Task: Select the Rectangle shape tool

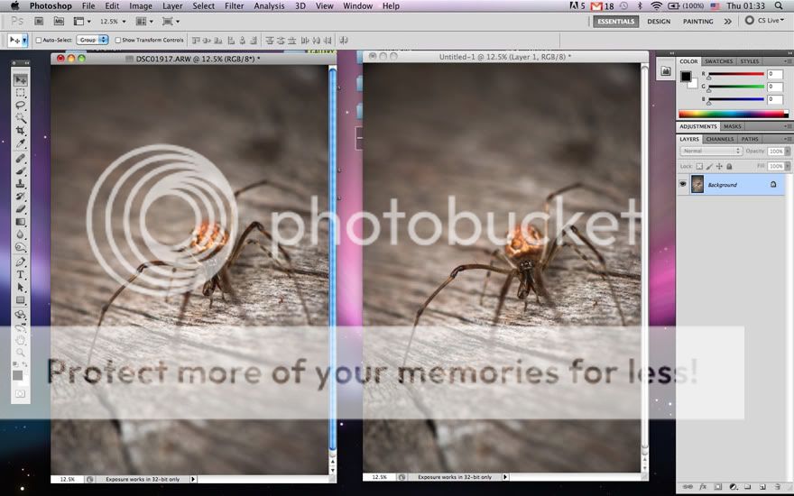Action: point(20,300)
